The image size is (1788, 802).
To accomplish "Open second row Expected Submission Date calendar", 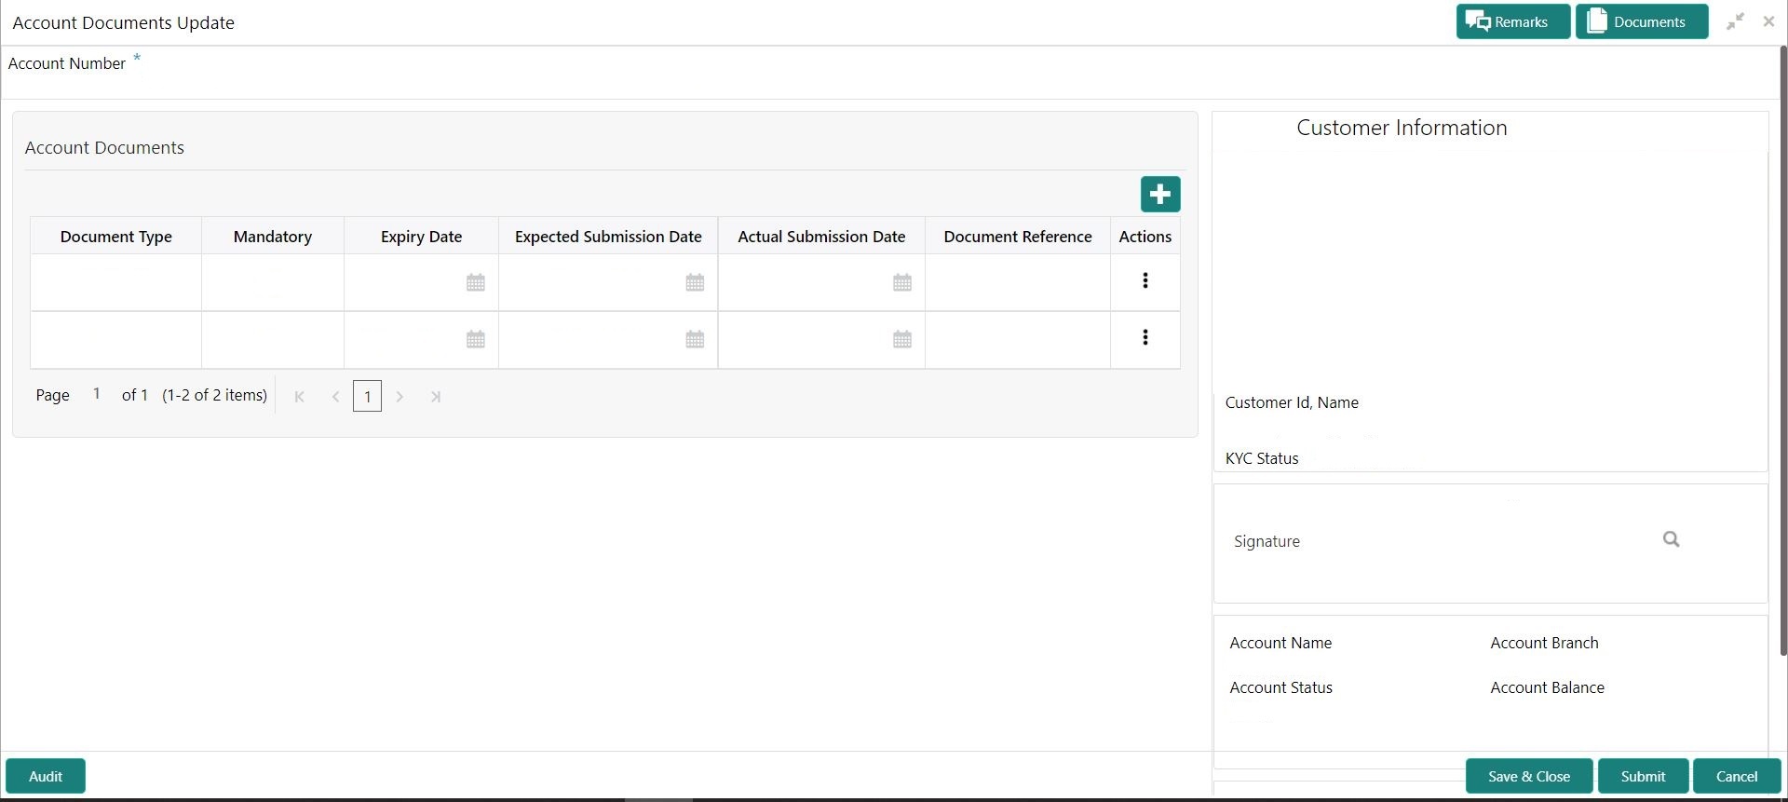I will click(695, 340).
